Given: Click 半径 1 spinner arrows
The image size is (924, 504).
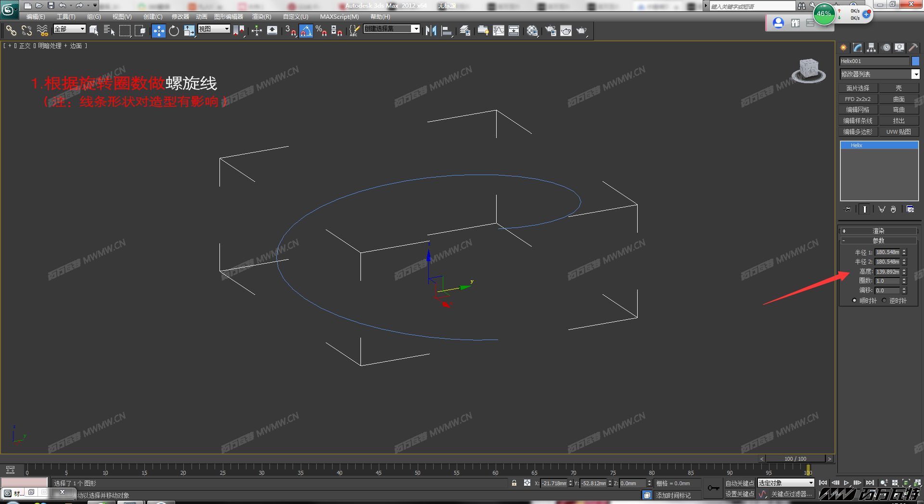Looking at the screenshot, I should (904, 252).
